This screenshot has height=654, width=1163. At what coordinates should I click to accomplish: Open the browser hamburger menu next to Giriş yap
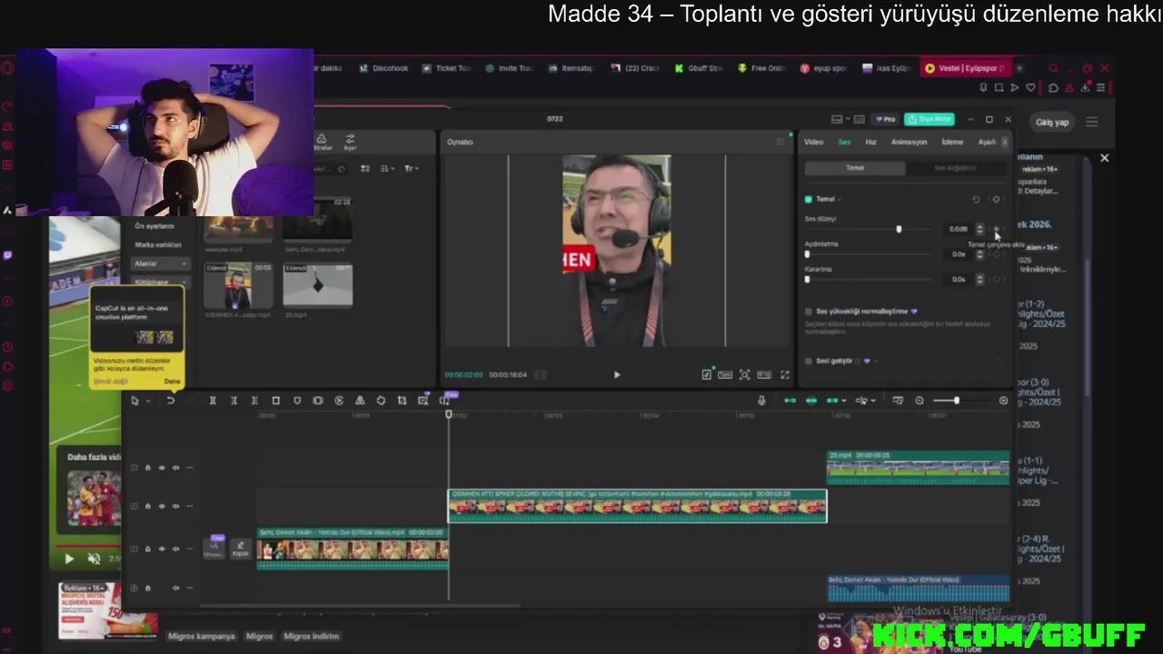(x=1092, y=122)
